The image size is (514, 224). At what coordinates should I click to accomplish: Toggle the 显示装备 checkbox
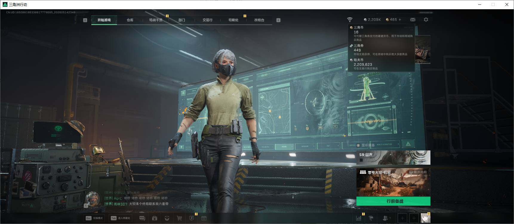358,145
